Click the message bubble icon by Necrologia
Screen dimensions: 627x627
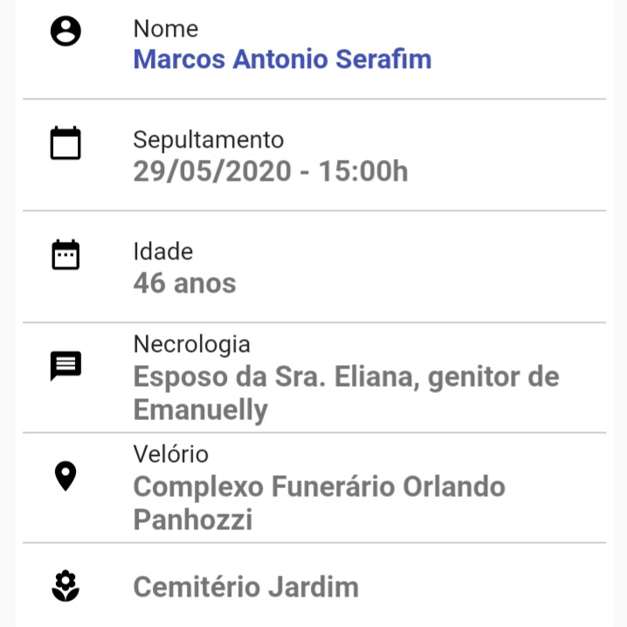(x=65, y=366)
